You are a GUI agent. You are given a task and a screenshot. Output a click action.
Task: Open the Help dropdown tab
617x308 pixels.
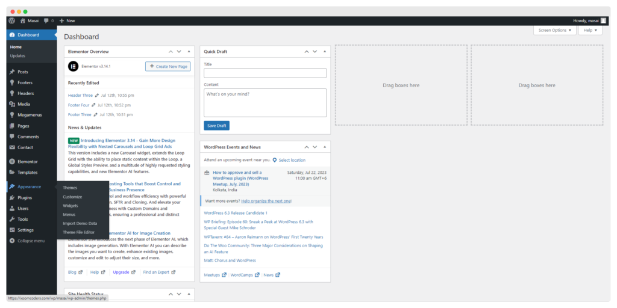point(590,30)
